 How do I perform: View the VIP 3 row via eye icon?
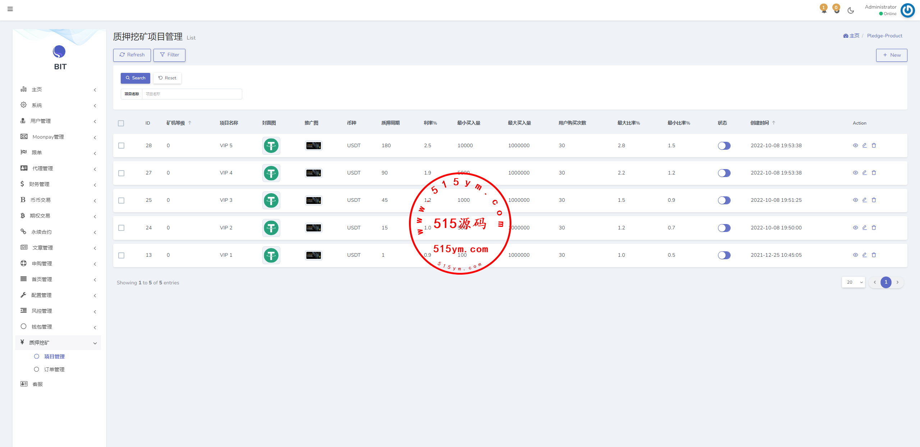click(x=855, y=200)
